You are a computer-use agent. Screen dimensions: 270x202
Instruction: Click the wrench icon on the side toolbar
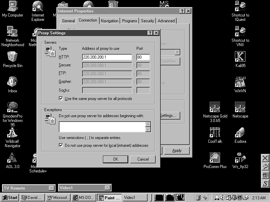(x=265, y=166)
